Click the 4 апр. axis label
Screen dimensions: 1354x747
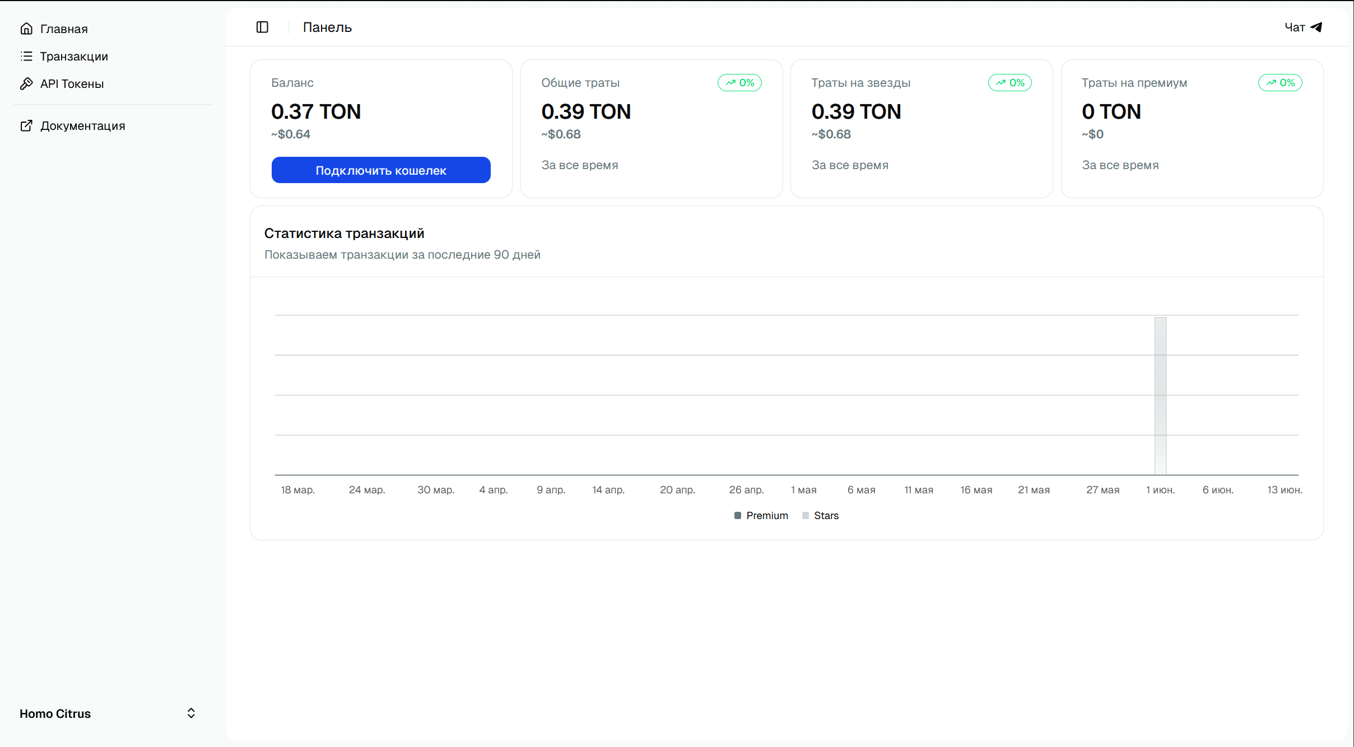494,490
